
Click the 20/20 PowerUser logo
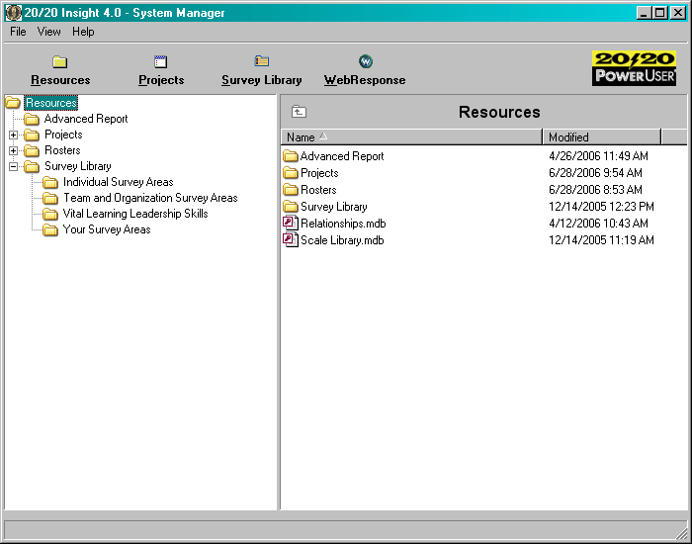(x=634, y=68)
